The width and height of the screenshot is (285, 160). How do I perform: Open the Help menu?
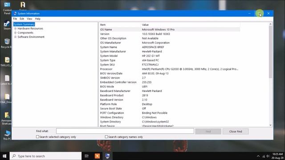click(37, 19)
